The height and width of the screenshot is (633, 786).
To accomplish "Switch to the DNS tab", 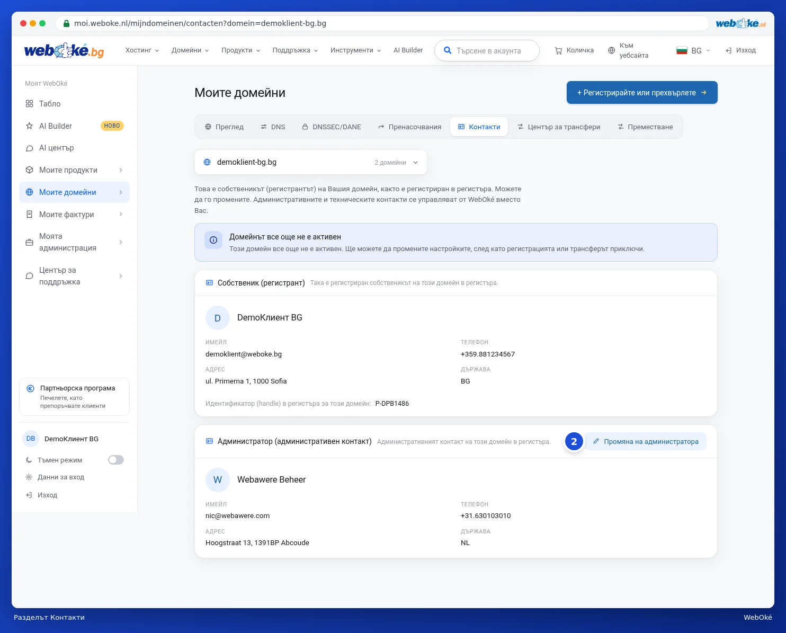I will [x=273, y=127].
